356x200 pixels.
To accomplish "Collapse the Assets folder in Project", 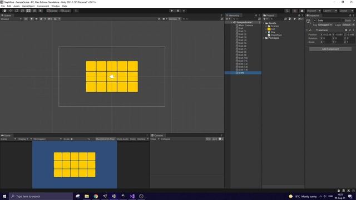I will pos(264,23).
